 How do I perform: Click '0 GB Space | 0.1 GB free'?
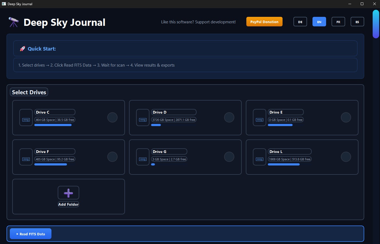(x=286, y=120)
